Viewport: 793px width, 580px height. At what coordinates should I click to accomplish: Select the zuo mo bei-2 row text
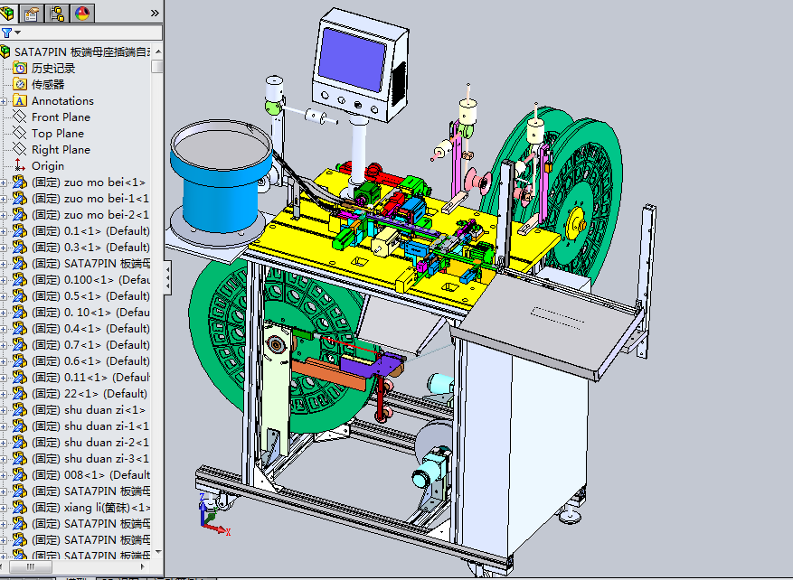[90, 215]
